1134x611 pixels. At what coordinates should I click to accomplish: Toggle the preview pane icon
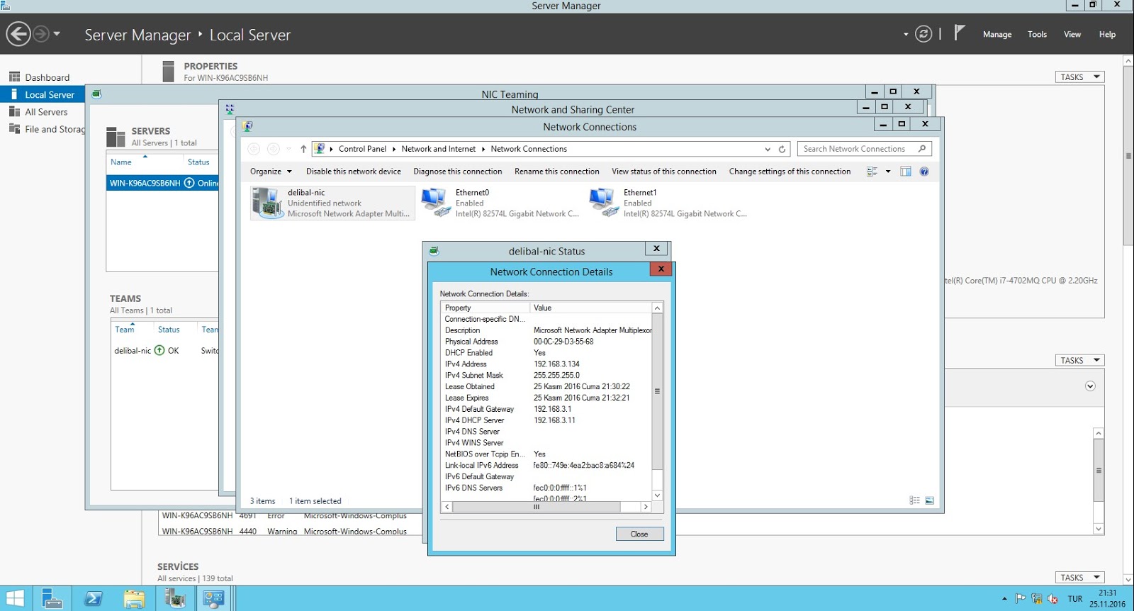(905, 172)
